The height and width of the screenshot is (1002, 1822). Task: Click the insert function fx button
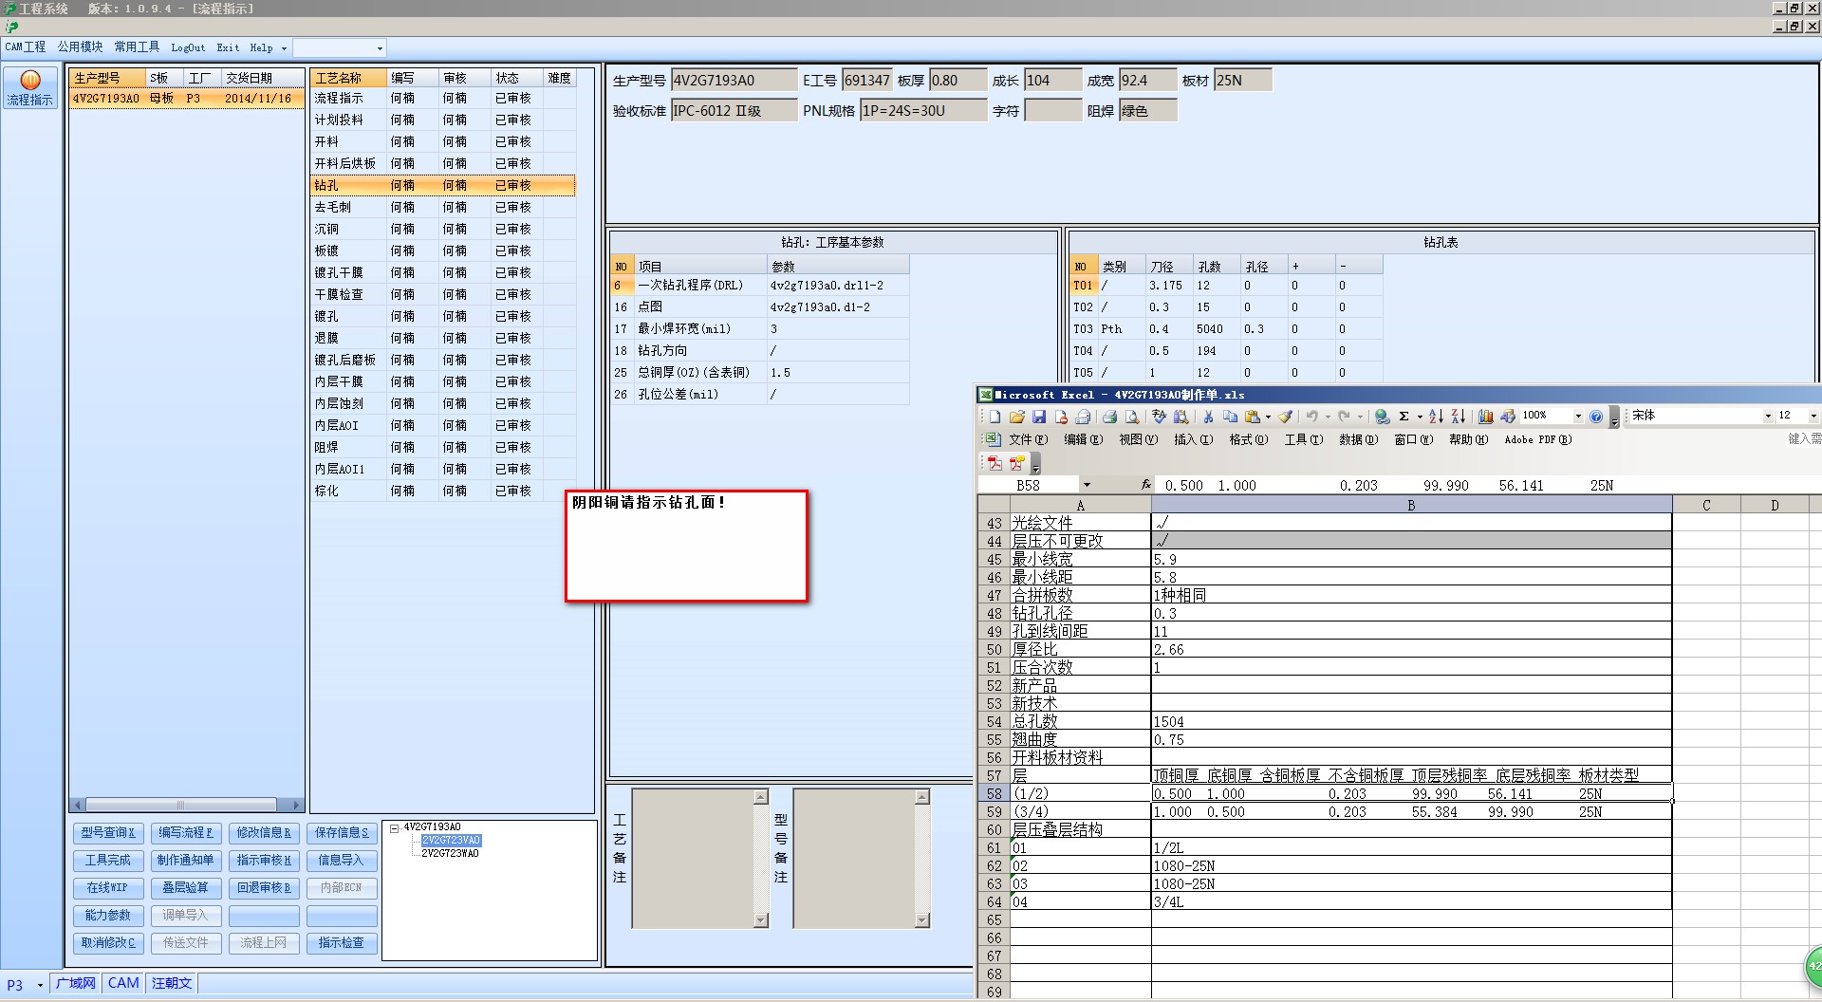point(1145,485)
